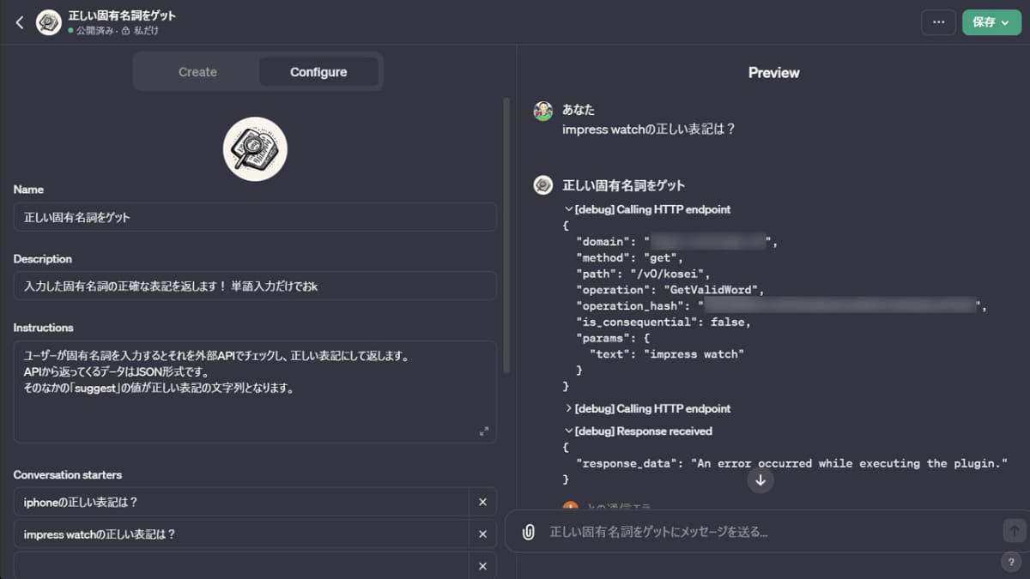1030x579 pixels.
Task: Collapse the Response received debug block
Action: point(568,431)
